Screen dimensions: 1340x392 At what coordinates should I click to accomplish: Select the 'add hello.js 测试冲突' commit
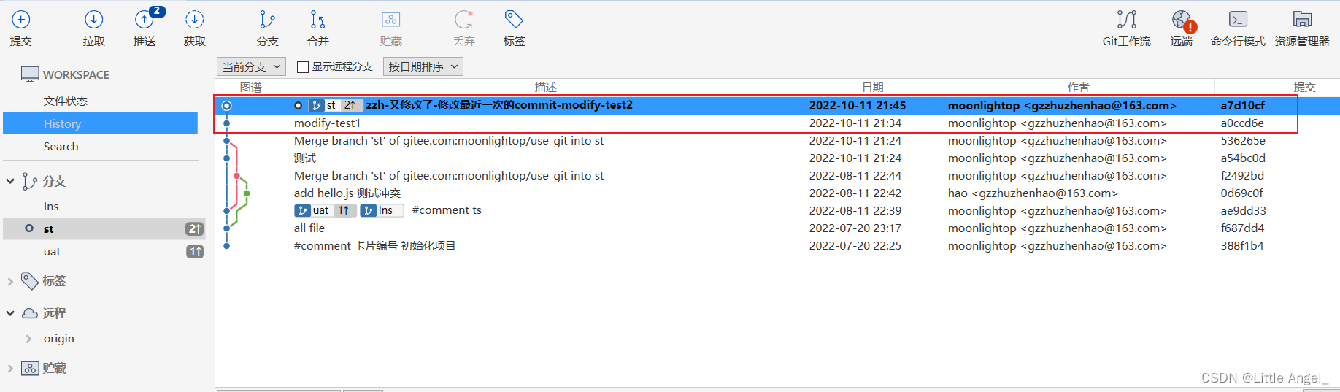(777, 193)
